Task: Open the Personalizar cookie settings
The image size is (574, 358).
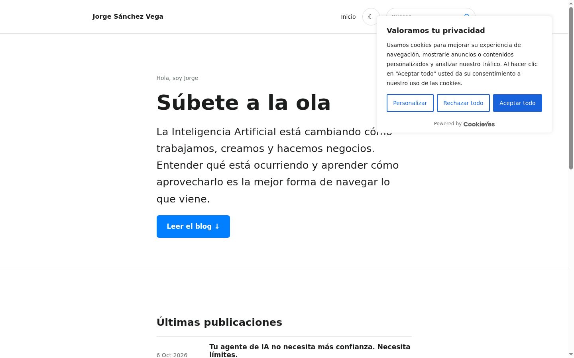Action: pos(410,103)
